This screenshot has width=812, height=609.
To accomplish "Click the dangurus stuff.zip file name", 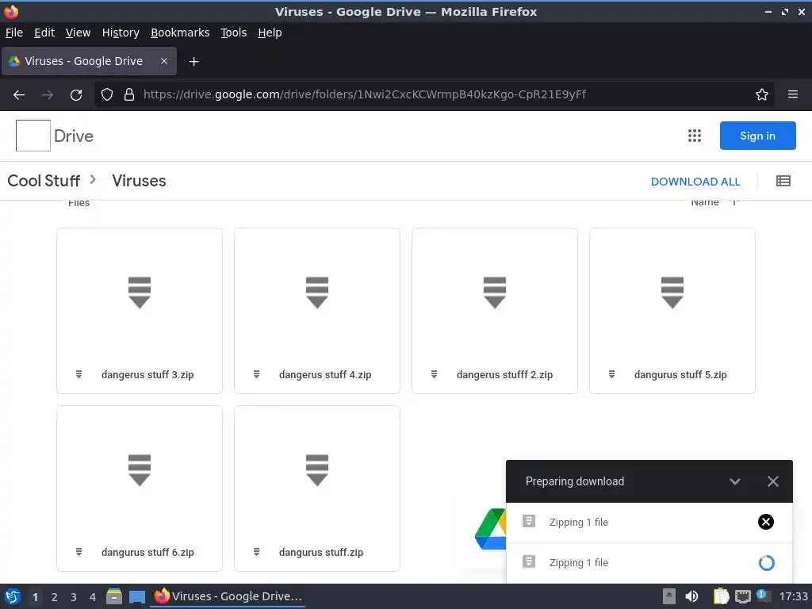I will point(321,552).
